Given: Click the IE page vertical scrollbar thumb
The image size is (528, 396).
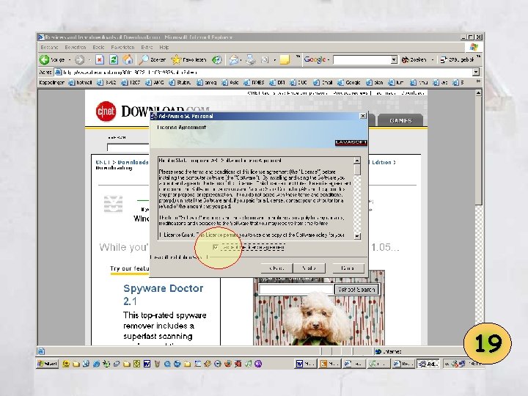Looking at the screenshot, I should [478, 150].
